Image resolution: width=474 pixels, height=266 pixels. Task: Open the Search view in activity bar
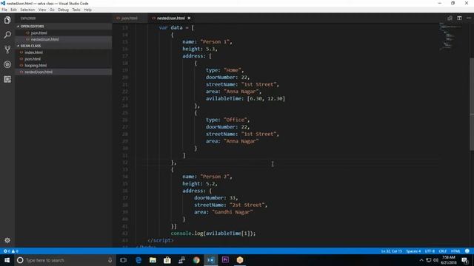click(x=7, y=35)
